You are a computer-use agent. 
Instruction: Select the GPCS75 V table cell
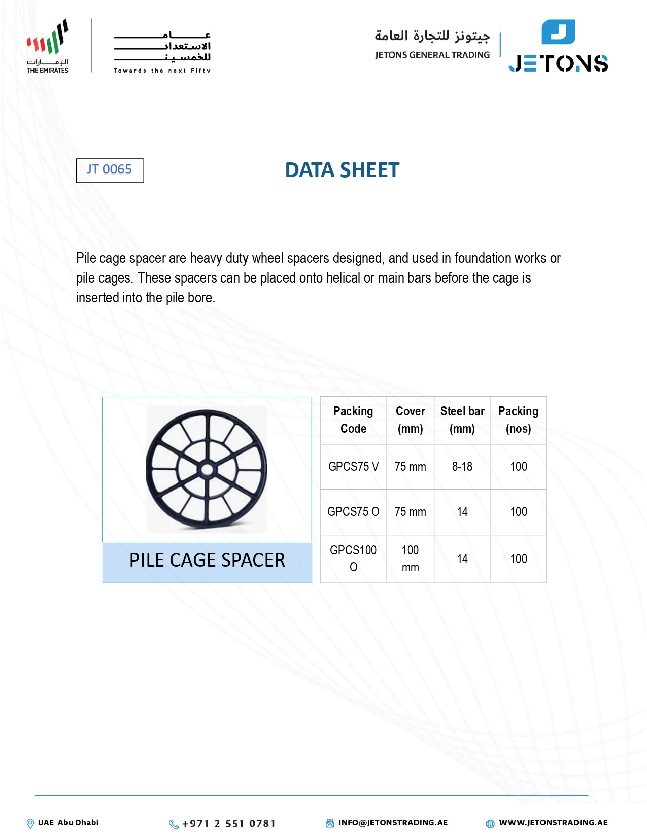353,467
